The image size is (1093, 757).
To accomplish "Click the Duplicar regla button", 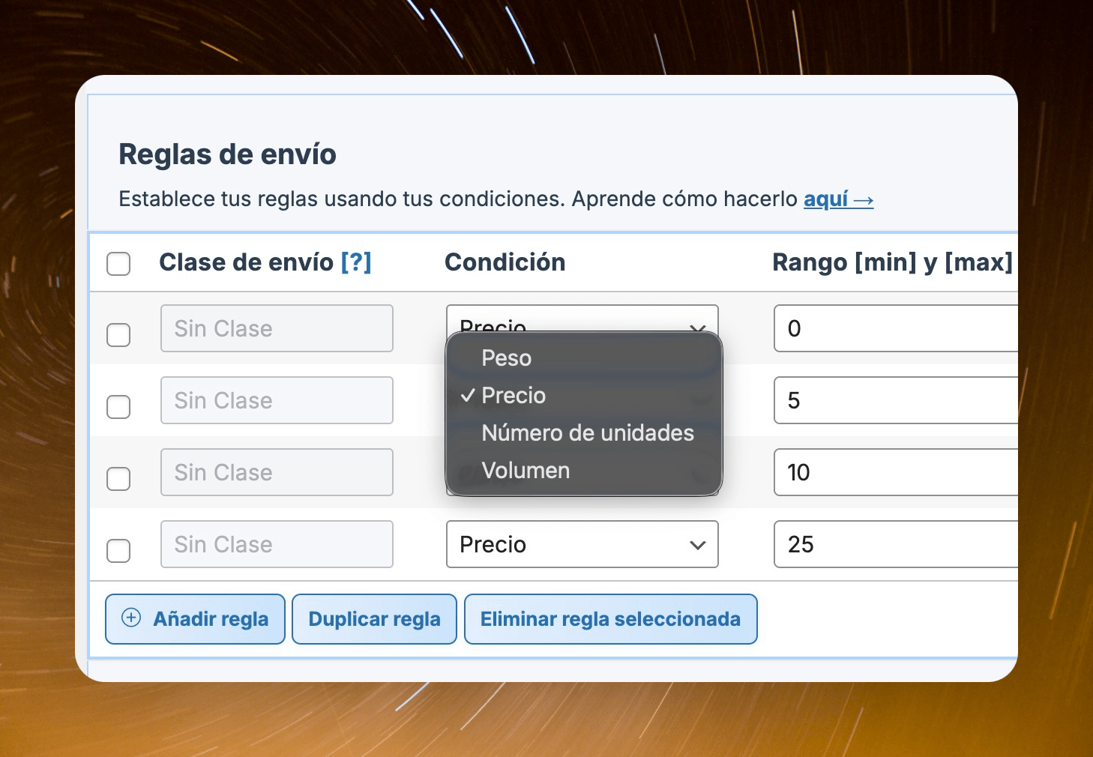I will click(x=374, y=619).
